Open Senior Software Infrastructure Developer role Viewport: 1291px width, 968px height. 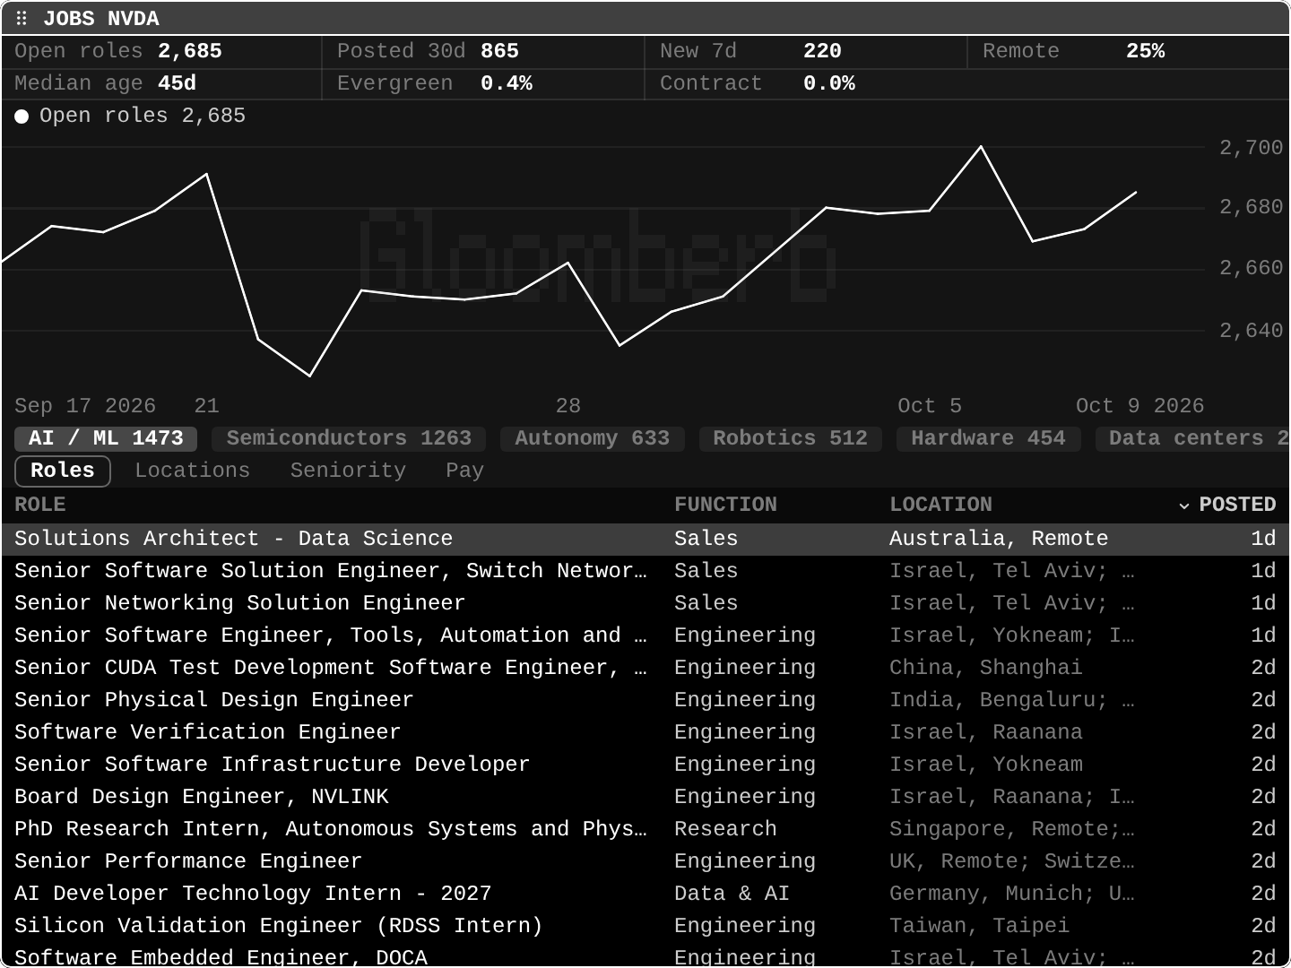tap(645, 765)
